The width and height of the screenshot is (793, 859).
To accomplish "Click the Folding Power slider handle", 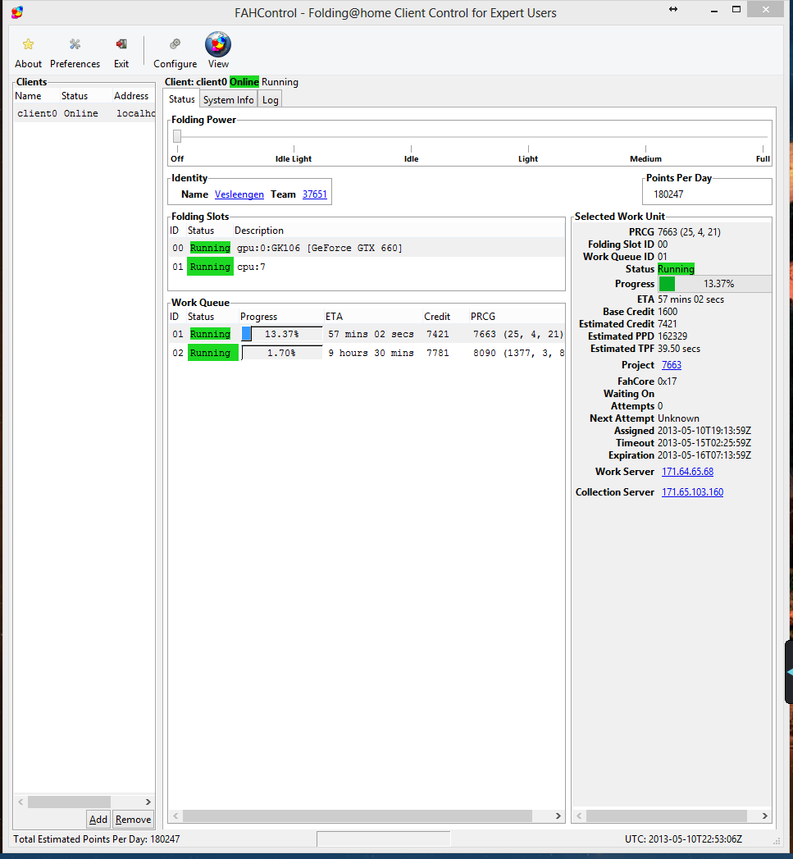I will tap(177, 136).
